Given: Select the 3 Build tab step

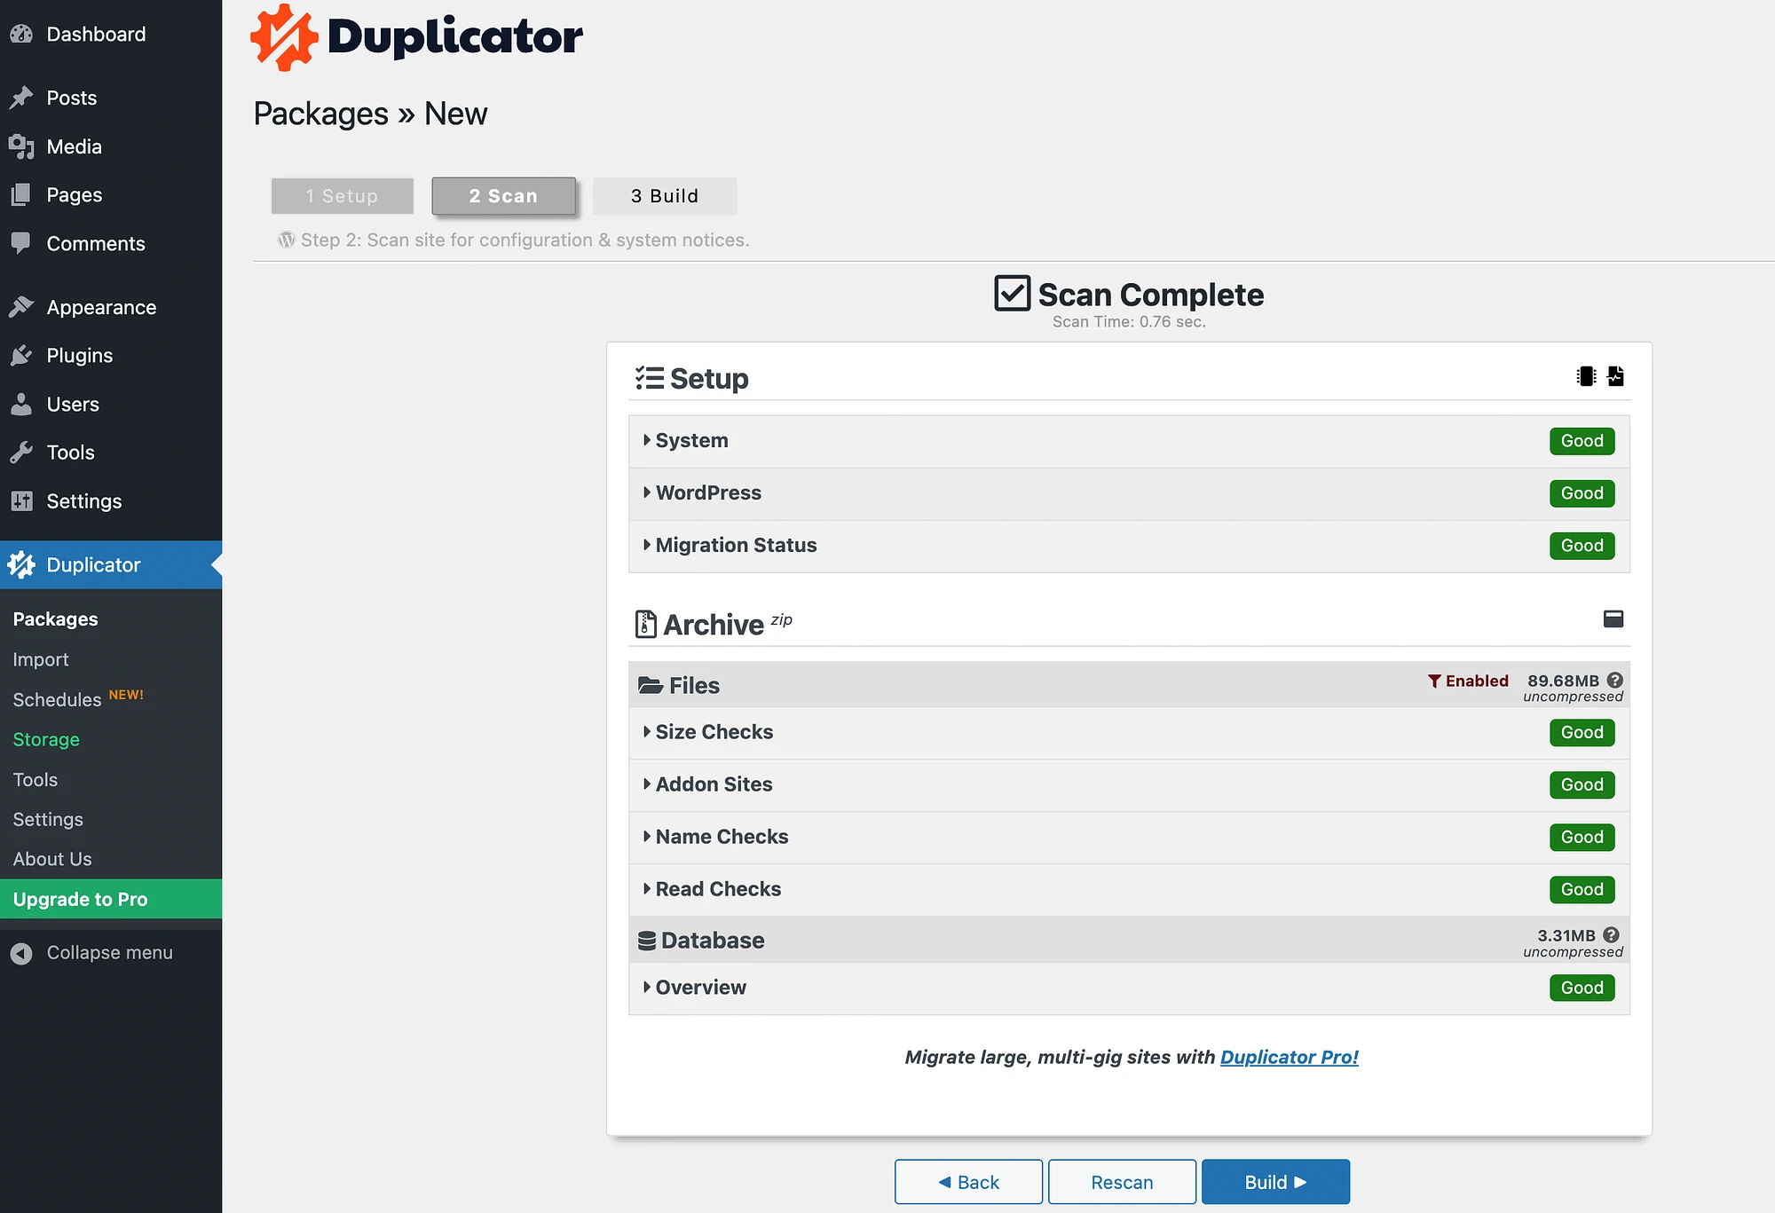Looking at the screenshot, I should [x=665, y=194].
